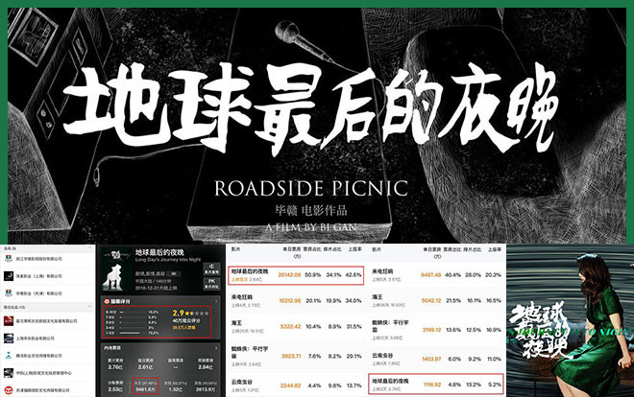Click the Tencent Pictures company logo icon
Image resolution: width=634 pixels, height=397 pixels.
coord(8,355)
